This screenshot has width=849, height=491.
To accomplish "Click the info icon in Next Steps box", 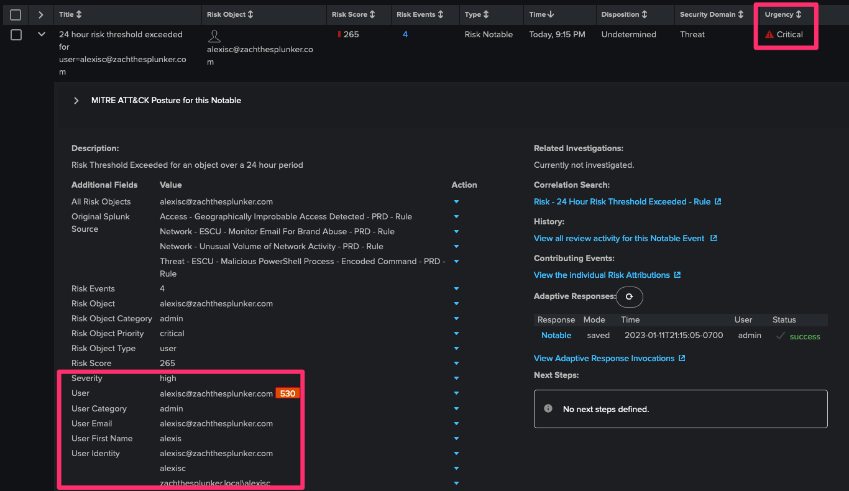I will point(548,409).
